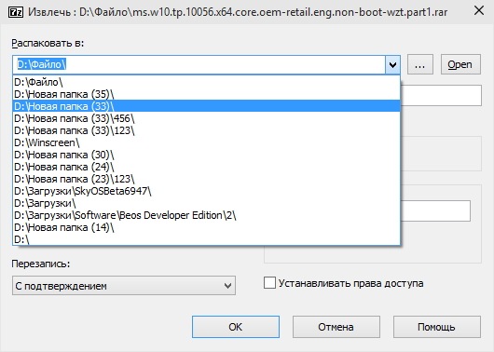494x352 pixels.
Task: Select 'D:\Файло\' from the dropdown list
Action: click(x=206, y=82)
